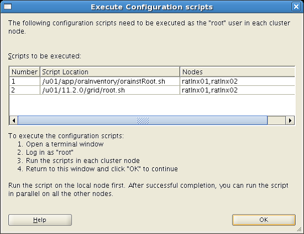Select the orainstRoot.sh script row
The image size is (304, 234).
click(x=152, y=81)
